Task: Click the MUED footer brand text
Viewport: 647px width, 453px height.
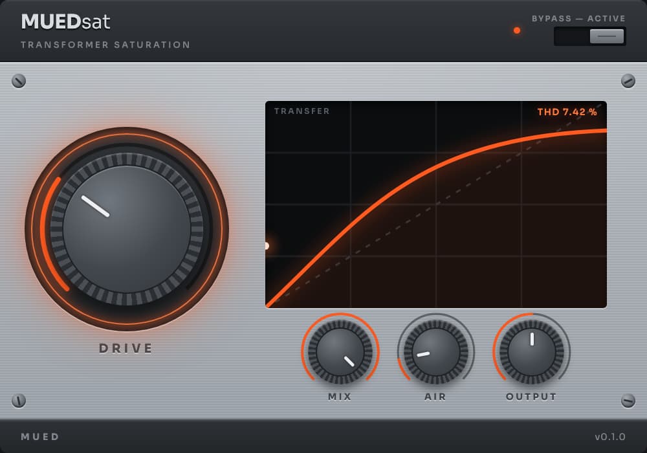Action: 40,436
